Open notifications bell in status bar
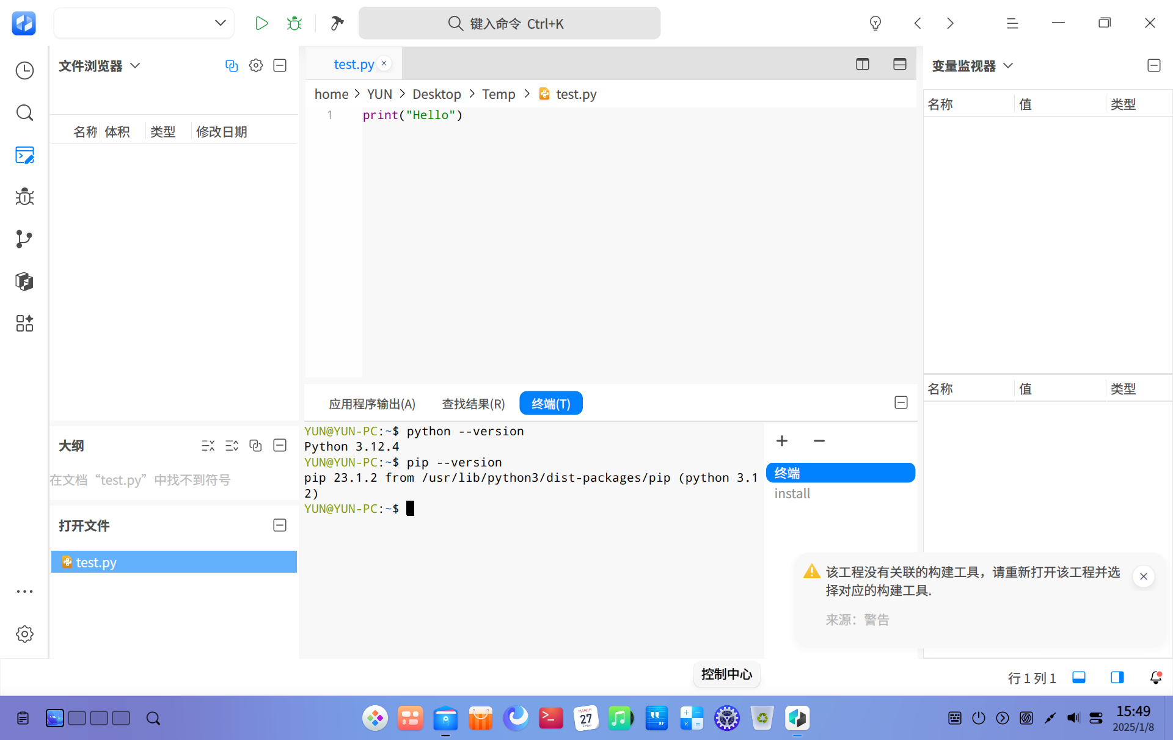The image size is (1173, 740). [x=1156, y=677]
